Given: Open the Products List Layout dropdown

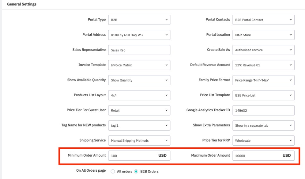Looking at the screenshot, I should click(139, 95).
